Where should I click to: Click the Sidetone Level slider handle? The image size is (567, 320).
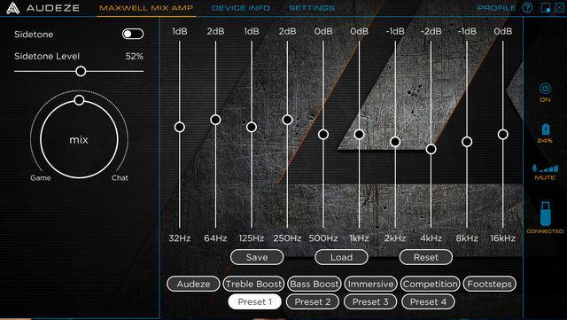point(81,71)
